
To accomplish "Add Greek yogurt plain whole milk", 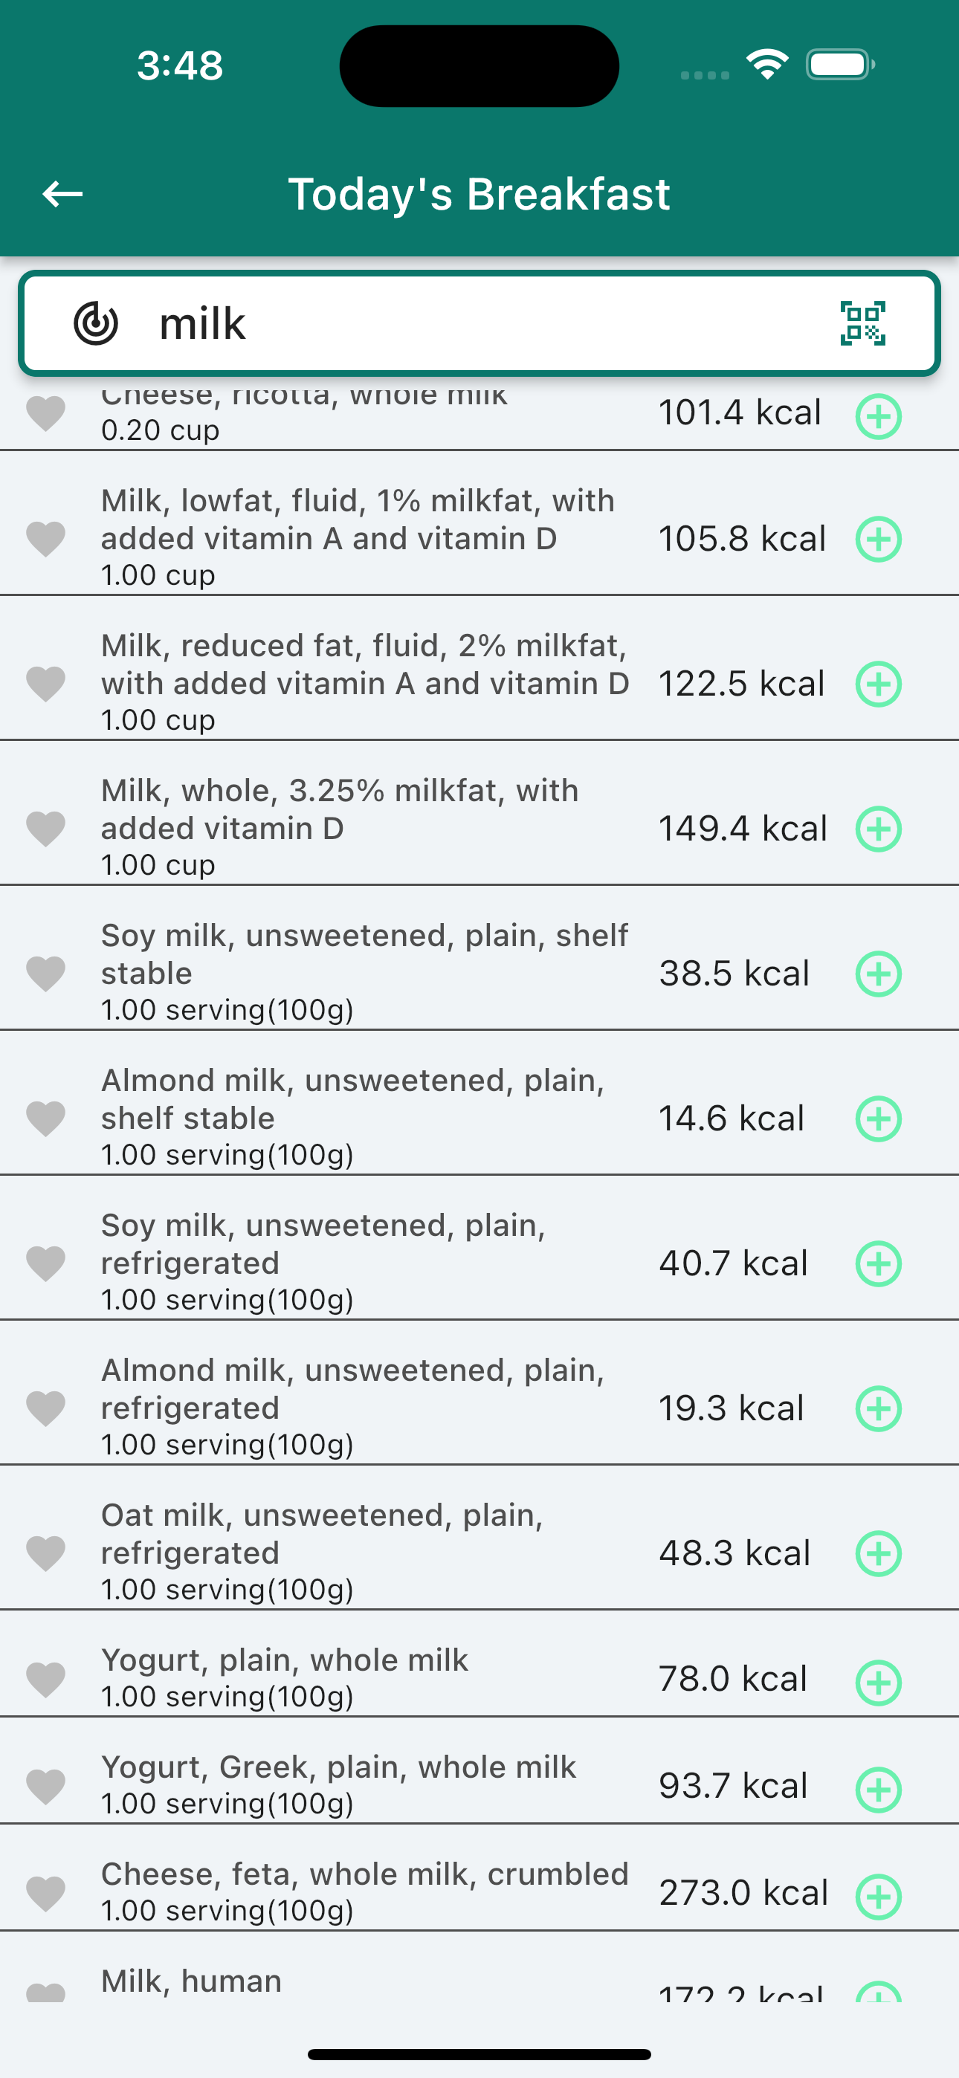I will coord(877,1789).
